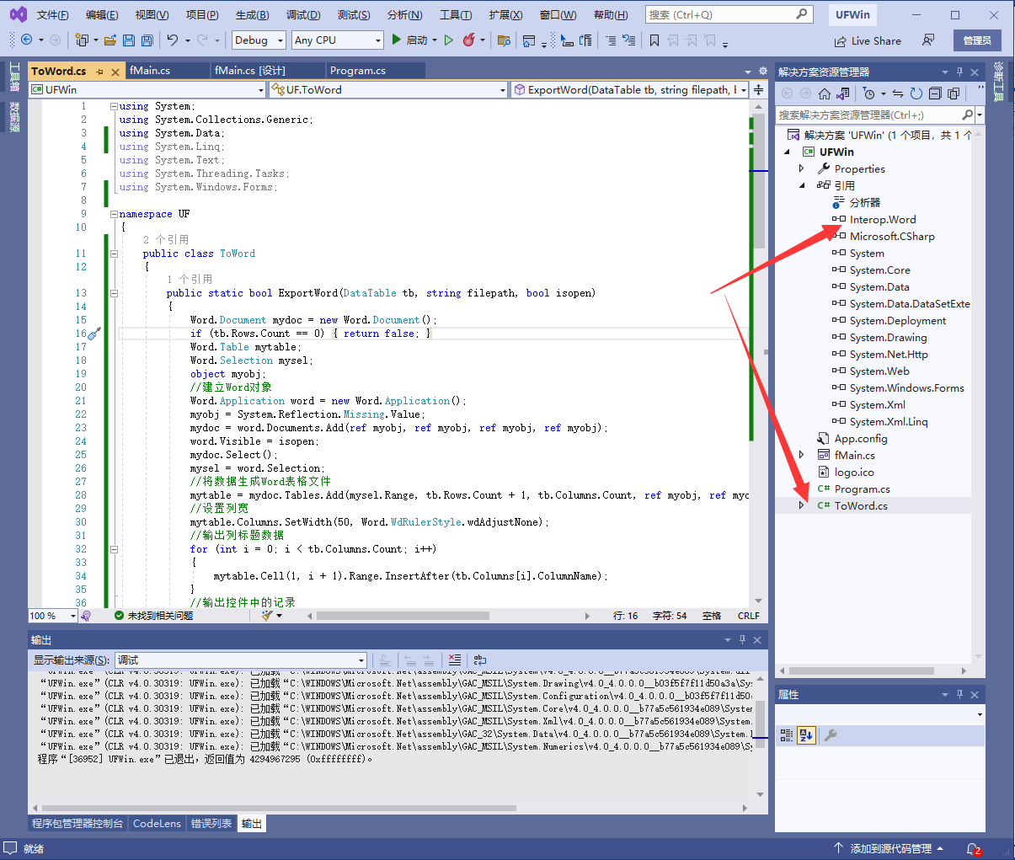This screenshot has width=1015, height=860.
Task: Click the navigate backward arrow in toolbar
Action: point(27,40)
